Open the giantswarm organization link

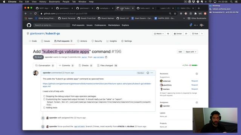pyautogui.click(x=37, y=33)
